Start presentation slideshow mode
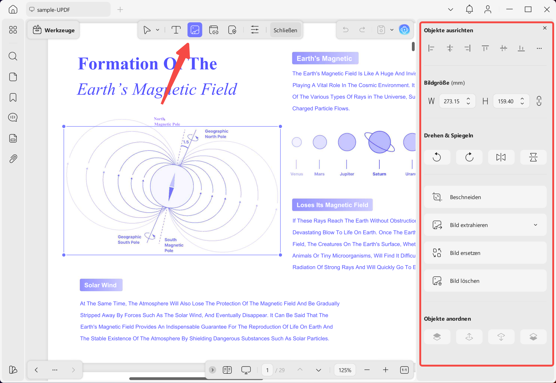 click(x=246, y=370)
